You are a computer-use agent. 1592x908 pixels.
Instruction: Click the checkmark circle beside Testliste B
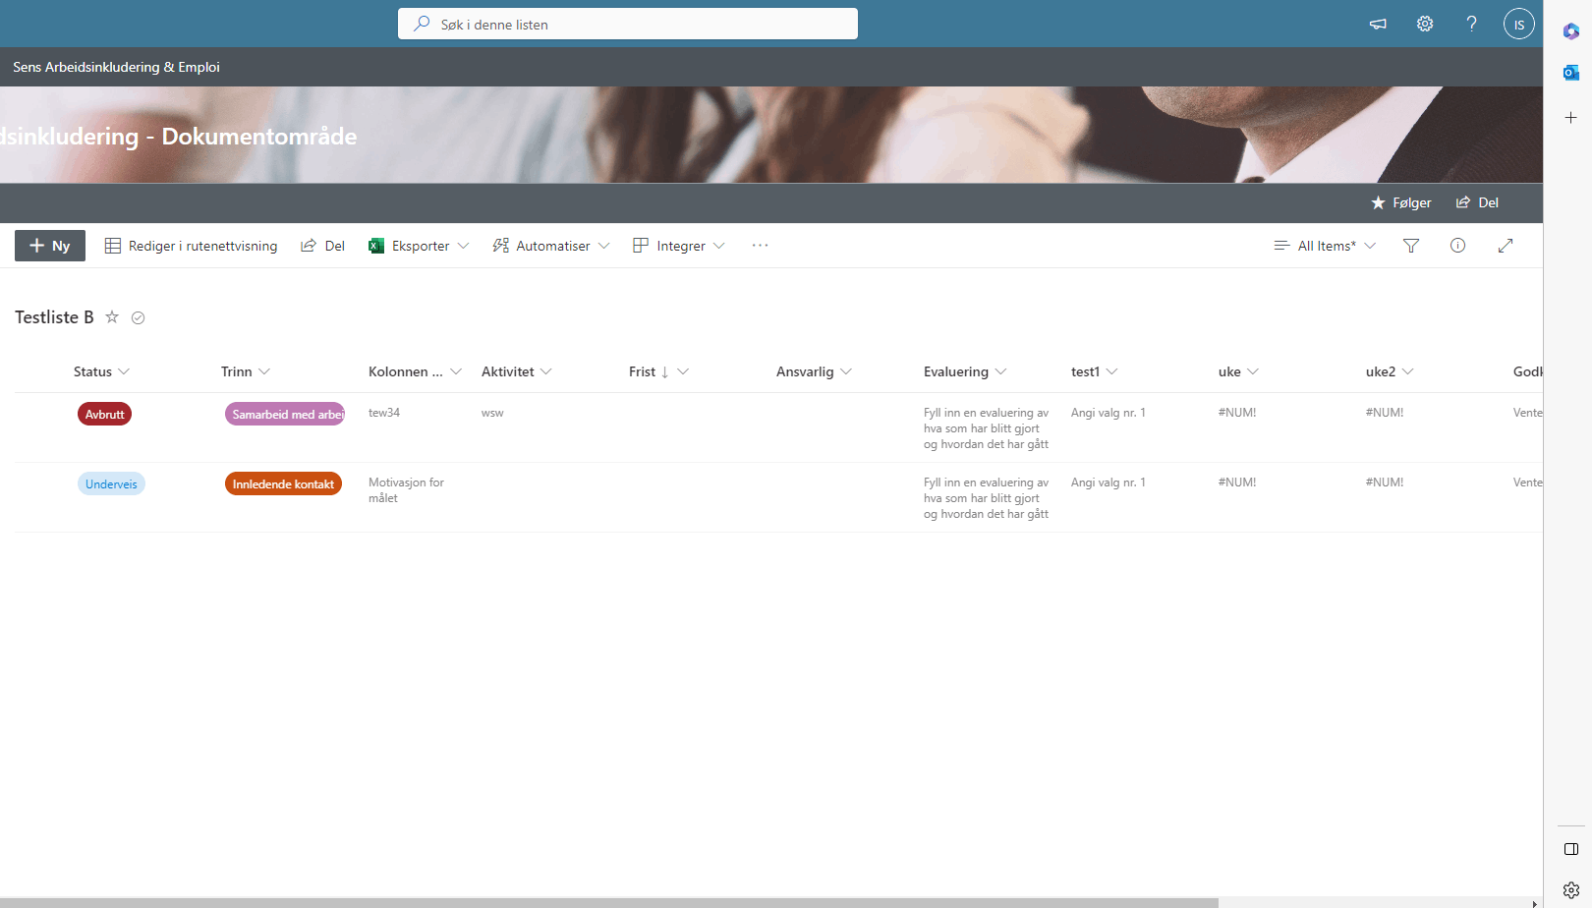139,317
